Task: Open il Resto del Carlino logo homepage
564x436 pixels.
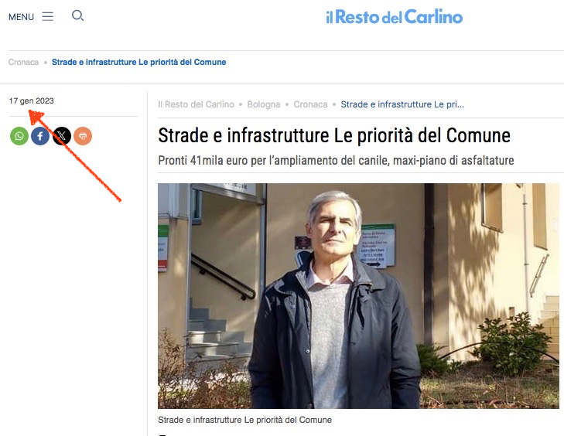Action: click(395, 17)
